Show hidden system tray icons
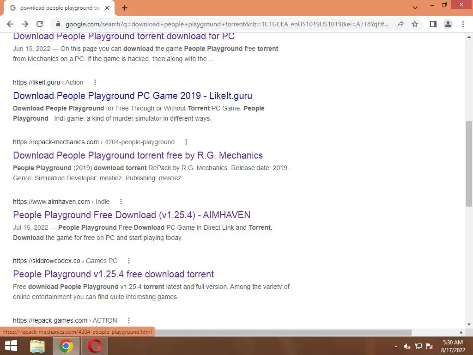The image size is (473, 355). [396, 346]
